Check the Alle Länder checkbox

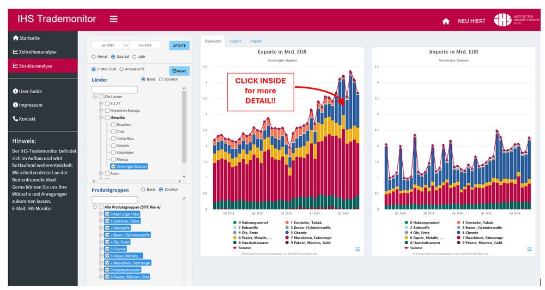click(101, 96)
